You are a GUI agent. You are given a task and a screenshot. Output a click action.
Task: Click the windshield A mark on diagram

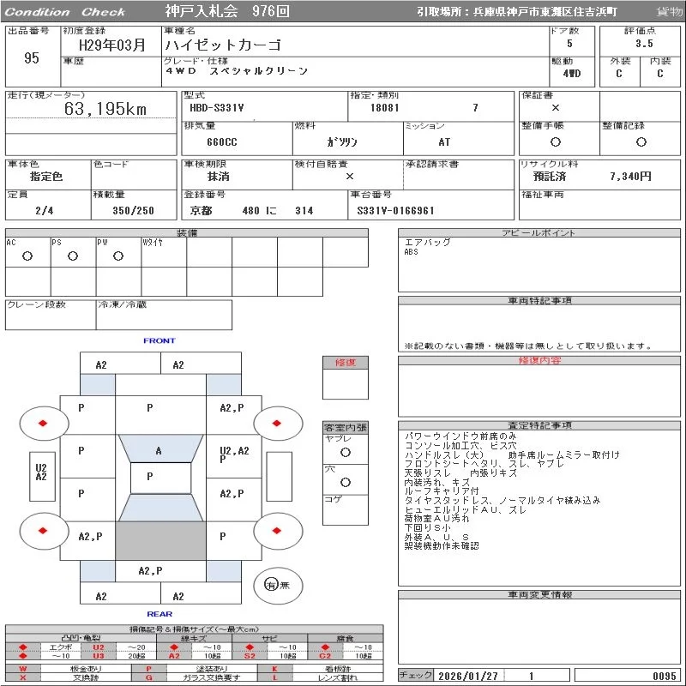[159, 451]
